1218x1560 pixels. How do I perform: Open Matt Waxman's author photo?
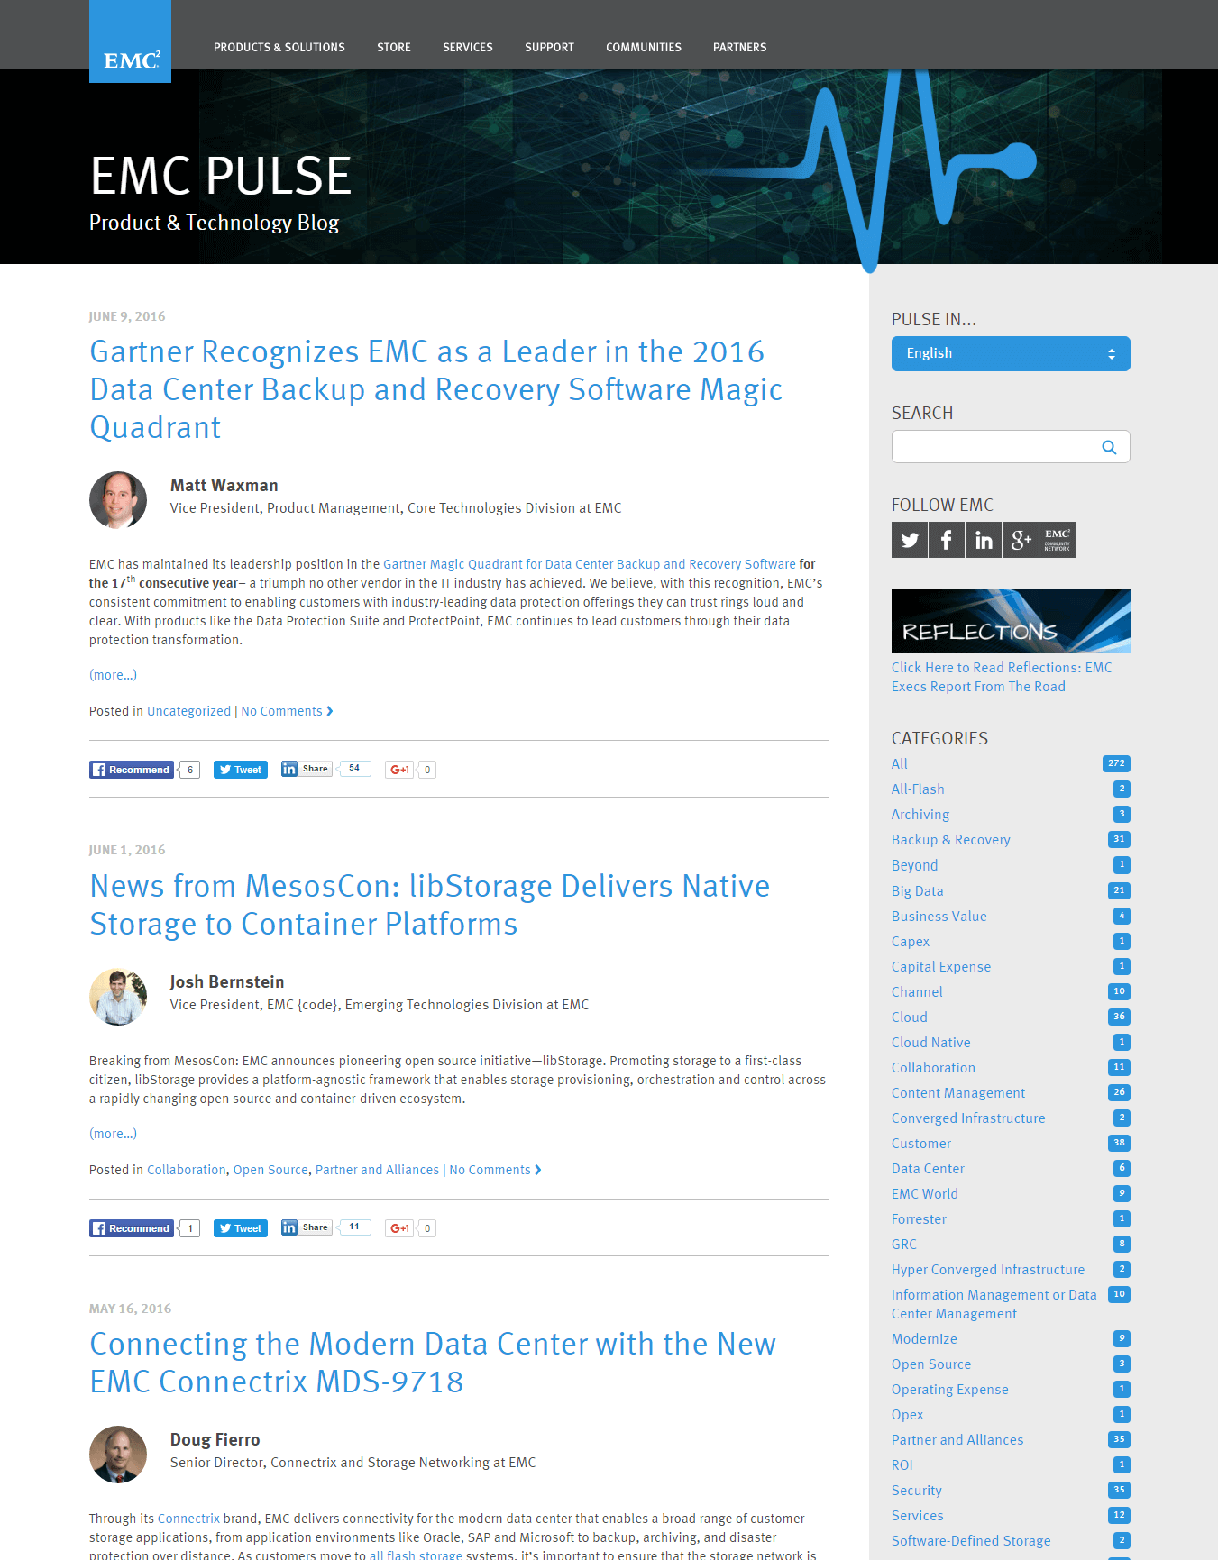[118, 499]
